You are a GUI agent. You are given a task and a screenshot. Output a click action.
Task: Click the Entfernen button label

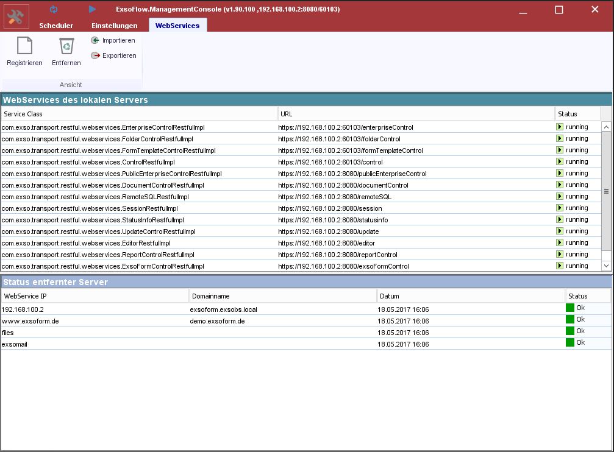[x=66, y=63]
